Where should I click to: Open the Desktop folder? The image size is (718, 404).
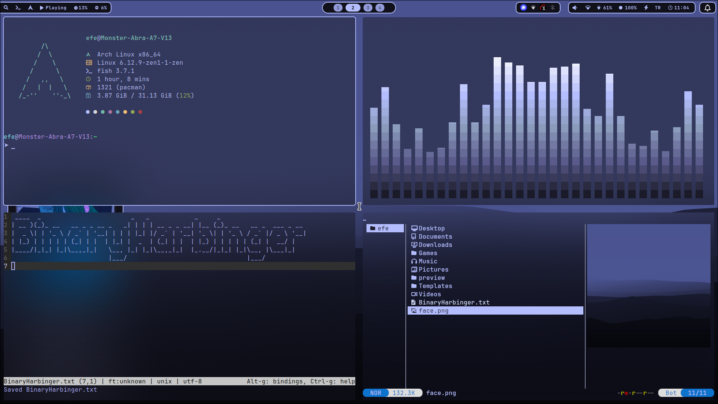(x=428, y=228)
